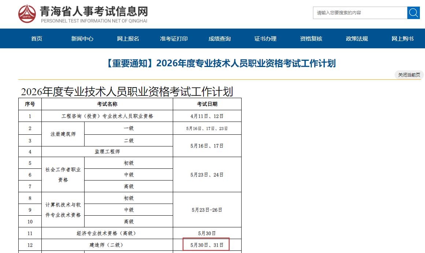This screenshot has height=253, width=425.
Task: Open 证书办理 (Certificate Processing) section
Action: tap(265, 38)
